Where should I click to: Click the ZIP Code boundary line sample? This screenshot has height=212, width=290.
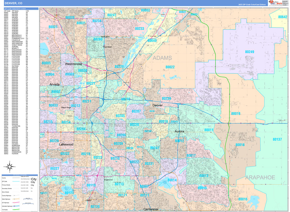tap(16, 182)
